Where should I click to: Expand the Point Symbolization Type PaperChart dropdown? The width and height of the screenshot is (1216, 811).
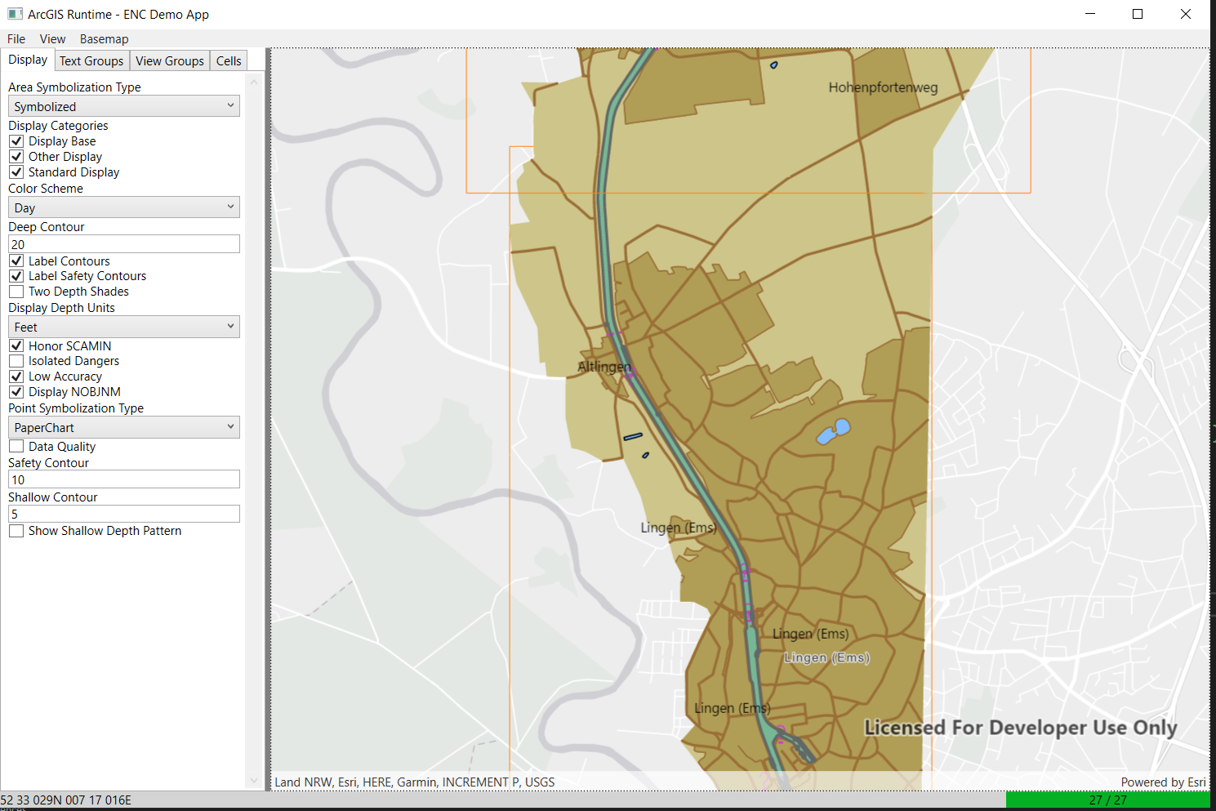point(124,427)
